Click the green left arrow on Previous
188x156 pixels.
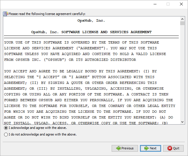tap(118, 148)
